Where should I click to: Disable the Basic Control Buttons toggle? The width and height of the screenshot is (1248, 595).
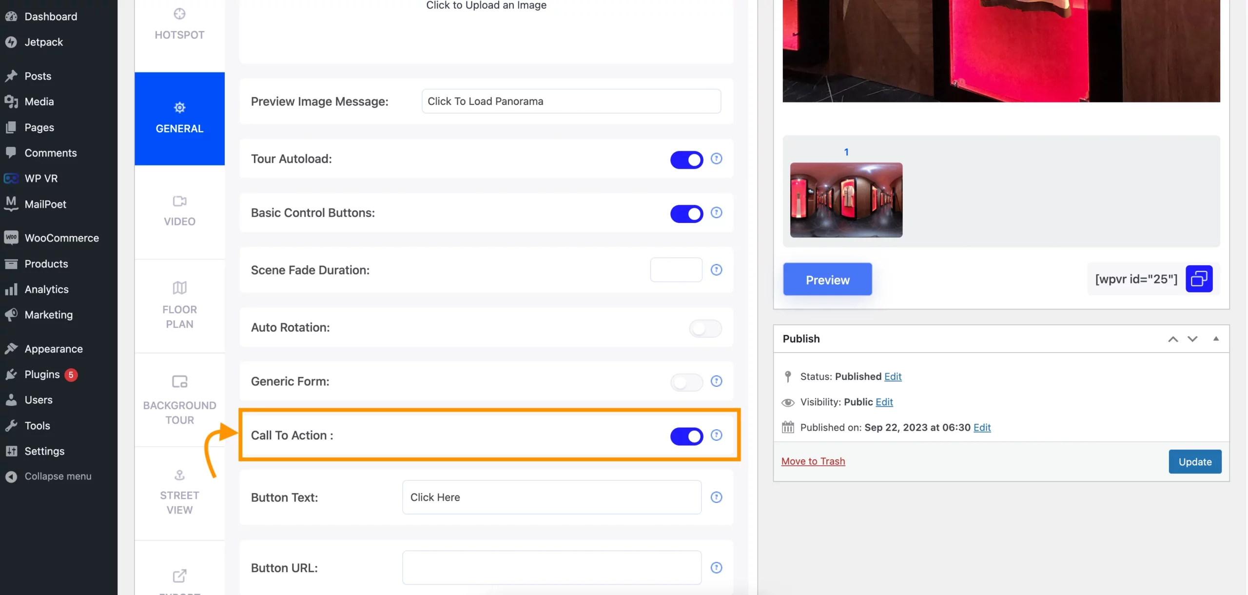coord(686,214)
